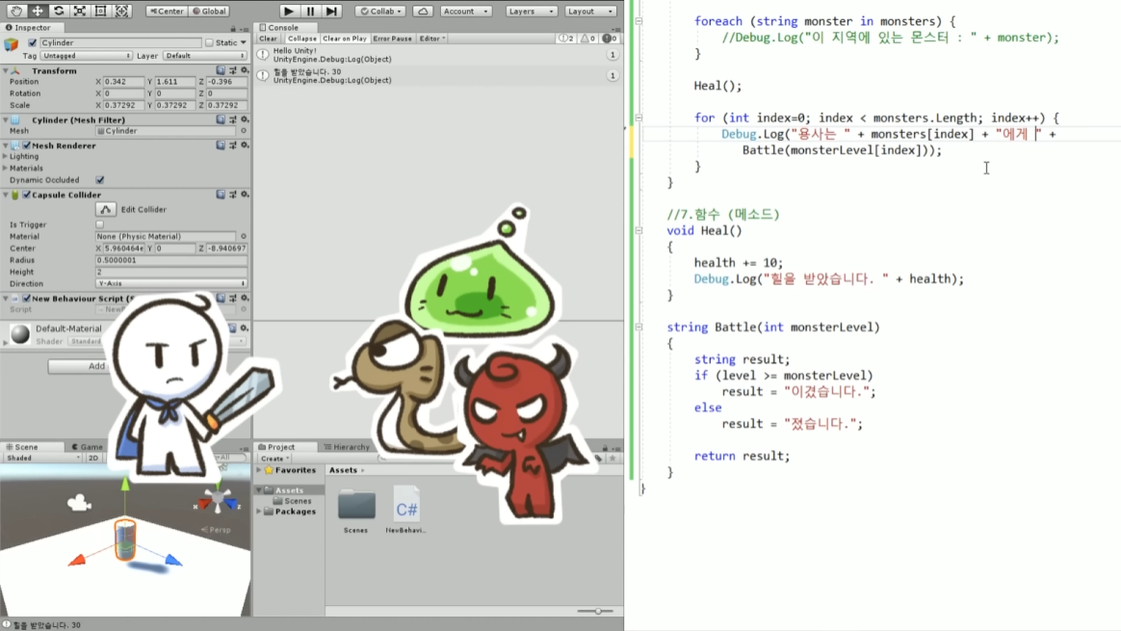Image resolution: width=1121 pixels, height=631 pixels.
Task: Toggle warning message count in Console
Action: tap(589, 38)
